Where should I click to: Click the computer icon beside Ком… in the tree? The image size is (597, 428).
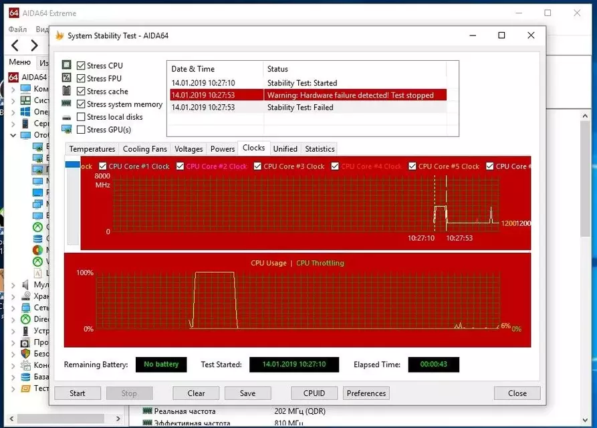coord(25,89)
